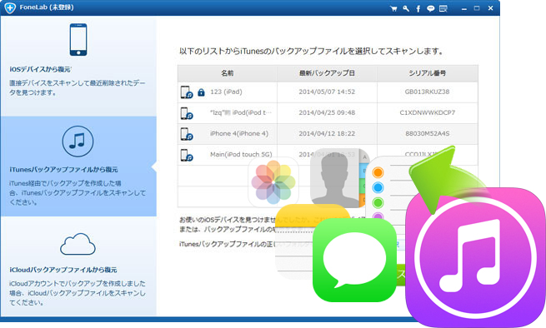Minimize the FoneLab window
The width and height of the screenshot is (546, 328).
click(463, 8)
